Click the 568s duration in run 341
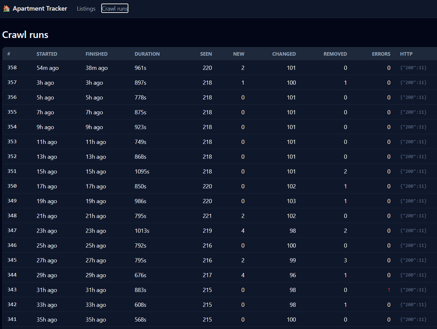Viewport: 437px width, 329px height. coord(140,320)
